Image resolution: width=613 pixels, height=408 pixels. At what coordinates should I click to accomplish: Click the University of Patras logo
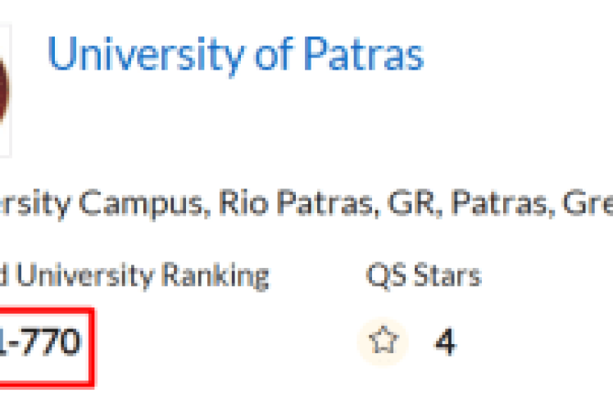click(5, 88)
